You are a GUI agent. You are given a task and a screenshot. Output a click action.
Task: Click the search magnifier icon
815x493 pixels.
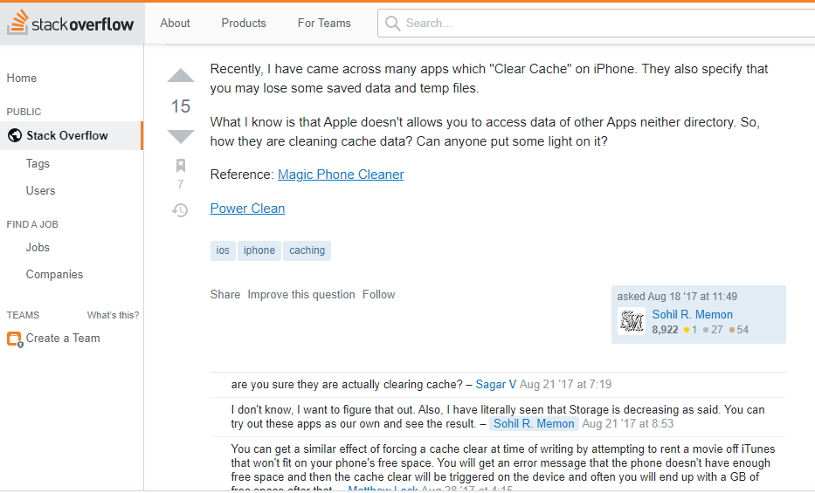pos(392,24)
